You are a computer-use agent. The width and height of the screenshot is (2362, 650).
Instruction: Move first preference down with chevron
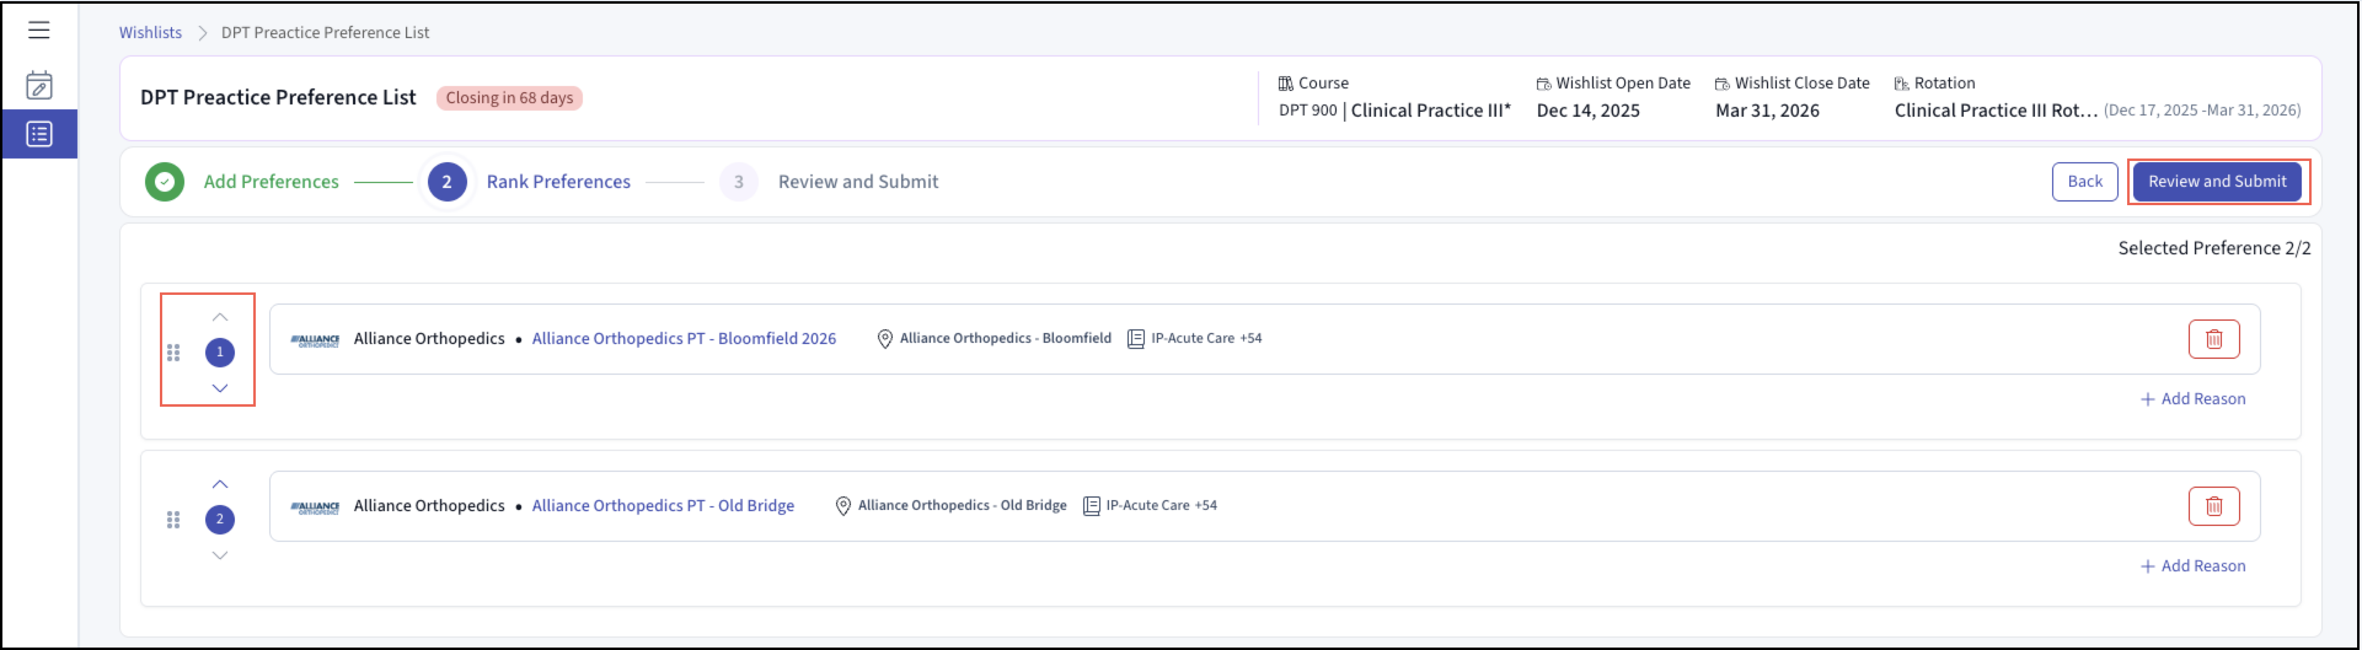220,389
